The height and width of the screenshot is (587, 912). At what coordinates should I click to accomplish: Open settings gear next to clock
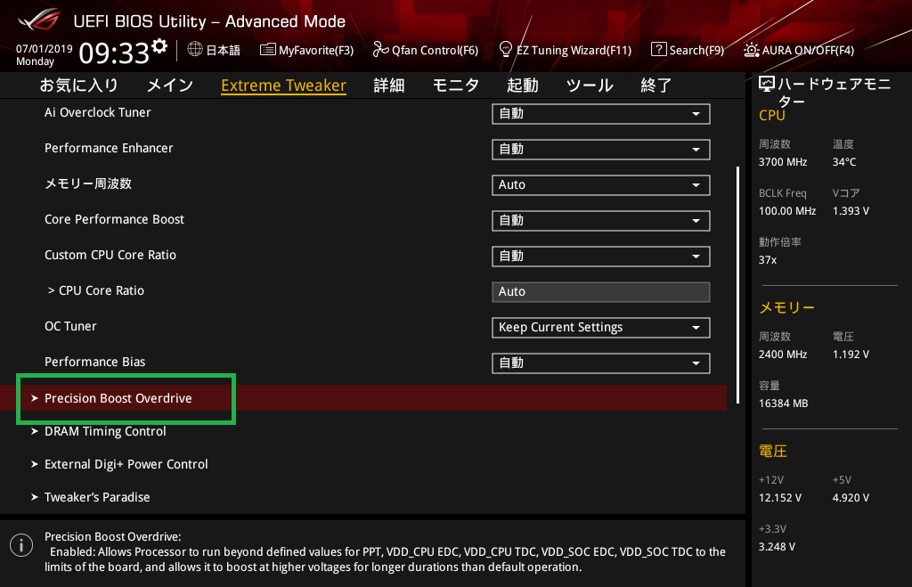(x=159, y=45)
